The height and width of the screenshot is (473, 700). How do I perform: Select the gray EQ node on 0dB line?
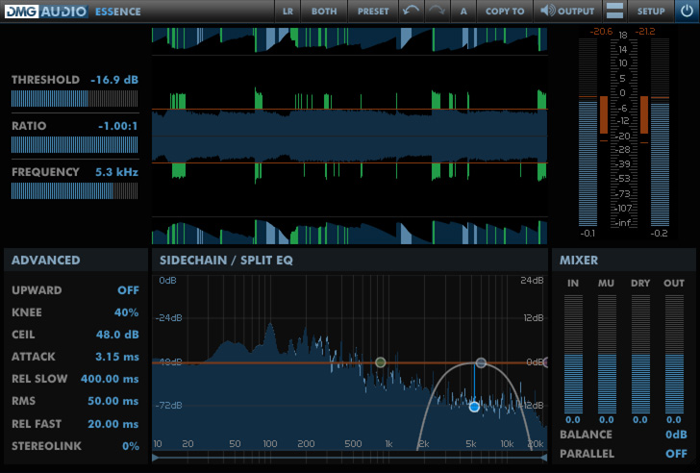point(481,362)
